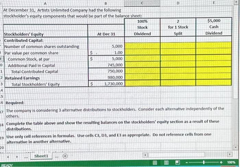
Task: Select the par value 1.00 cell
Action: 106,53
